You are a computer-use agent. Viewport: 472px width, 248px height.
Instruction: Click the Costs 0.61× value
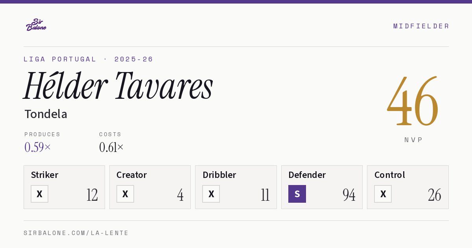coord(111,147)
